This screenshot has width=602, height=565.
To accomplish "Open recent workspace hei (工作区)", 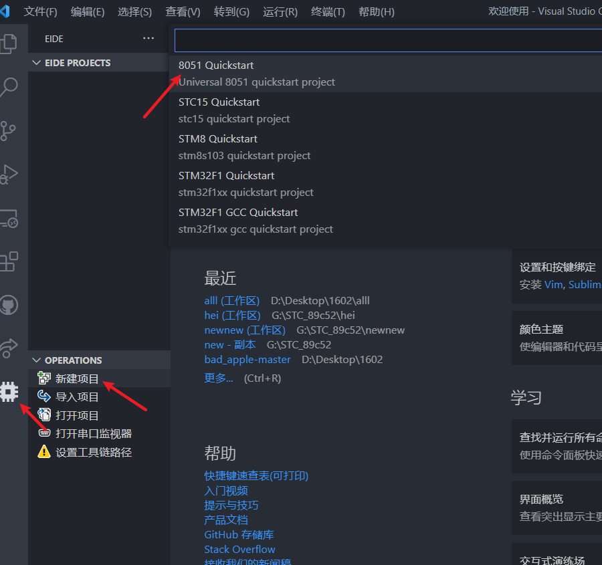I will (232, 315).
